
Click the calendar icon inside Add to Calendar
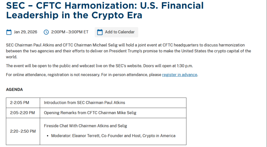pos(100,32)
